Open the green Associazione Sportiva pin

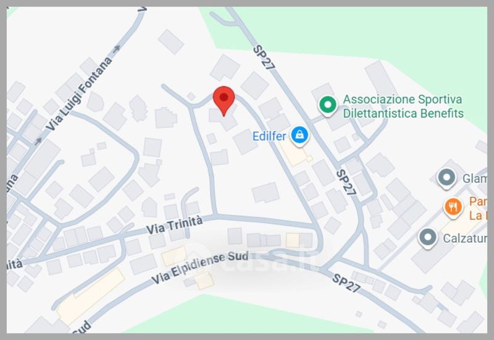pos(328,105)
